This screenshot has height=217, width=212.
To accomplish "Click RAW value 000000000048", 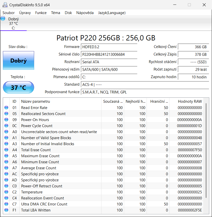I will click(190, 138).
